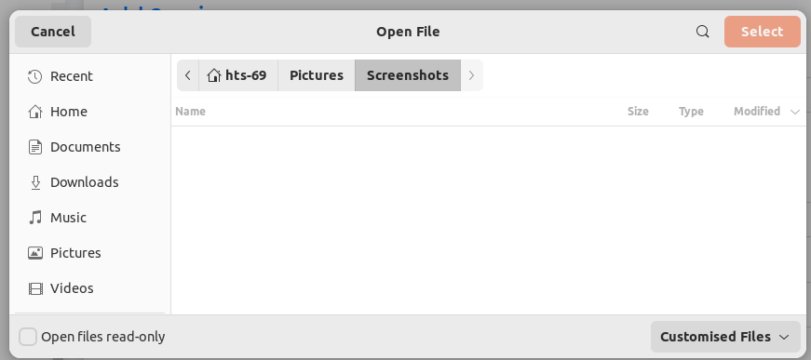Image resolution: width=811 pixels, height=360 pixels.
Task: Cancel the Open File dialog
Action: (x=53, y=32)
